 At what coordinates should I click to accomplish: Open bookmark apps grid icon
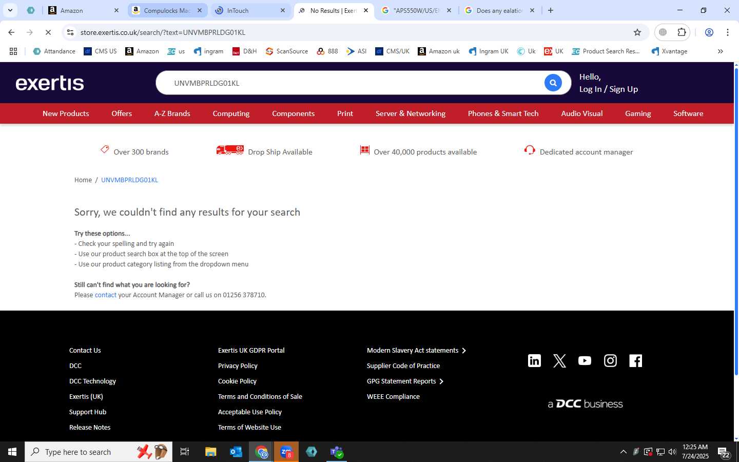[13, 51]
